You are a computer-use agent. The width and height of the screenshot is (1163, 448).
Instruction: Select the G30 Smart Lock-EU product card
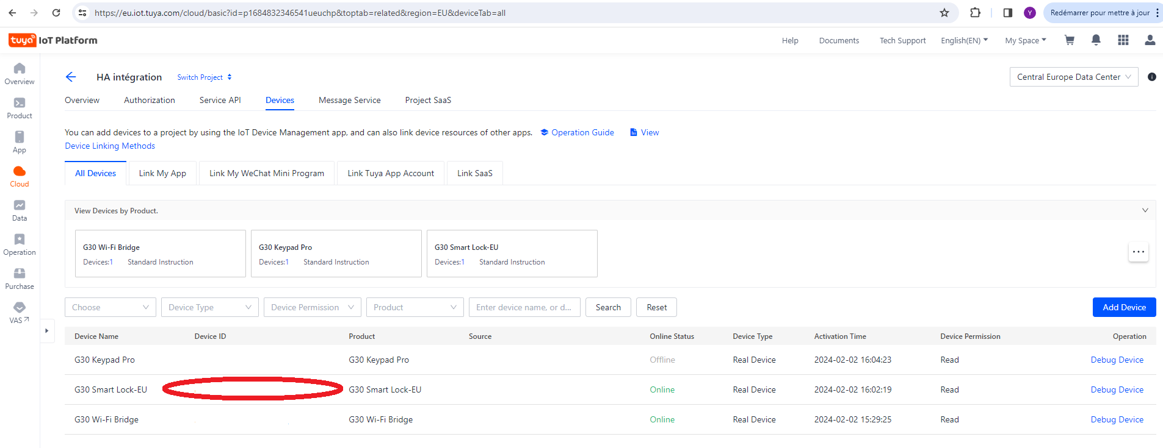[x=512, y=254]
